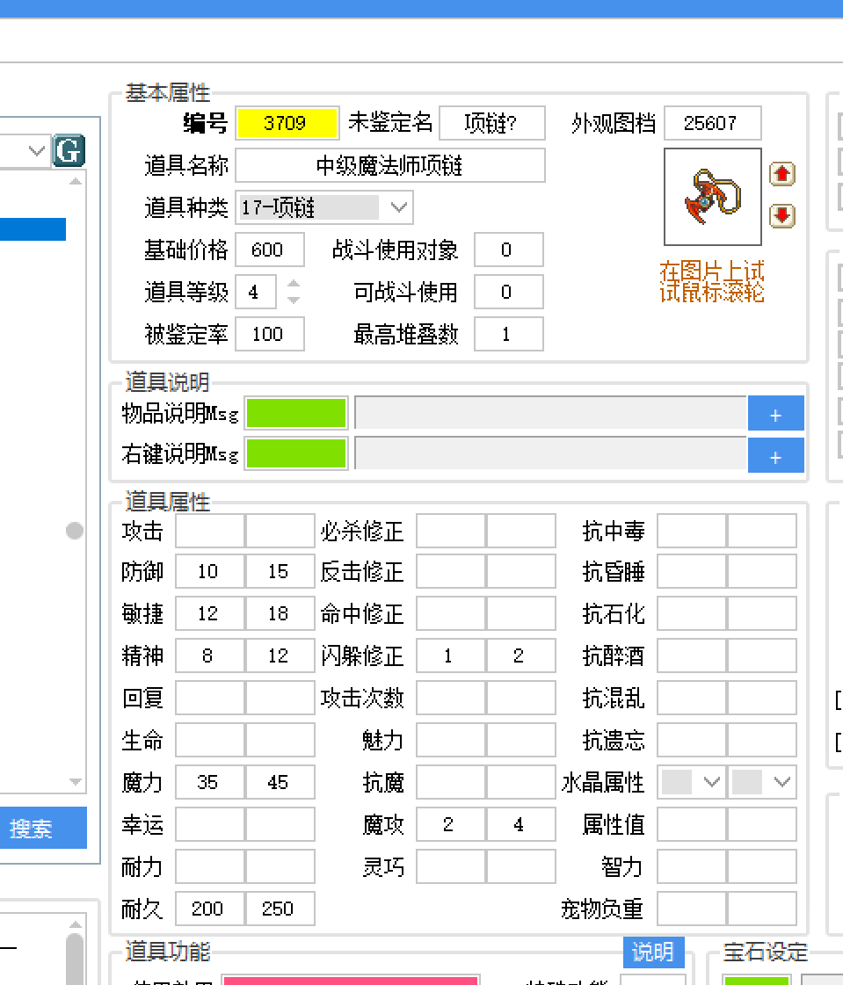The width and height of the screenshot is (843, 985).
Task: Click the 外观图档 field showing 25607
Action: (x=712, y=123)
